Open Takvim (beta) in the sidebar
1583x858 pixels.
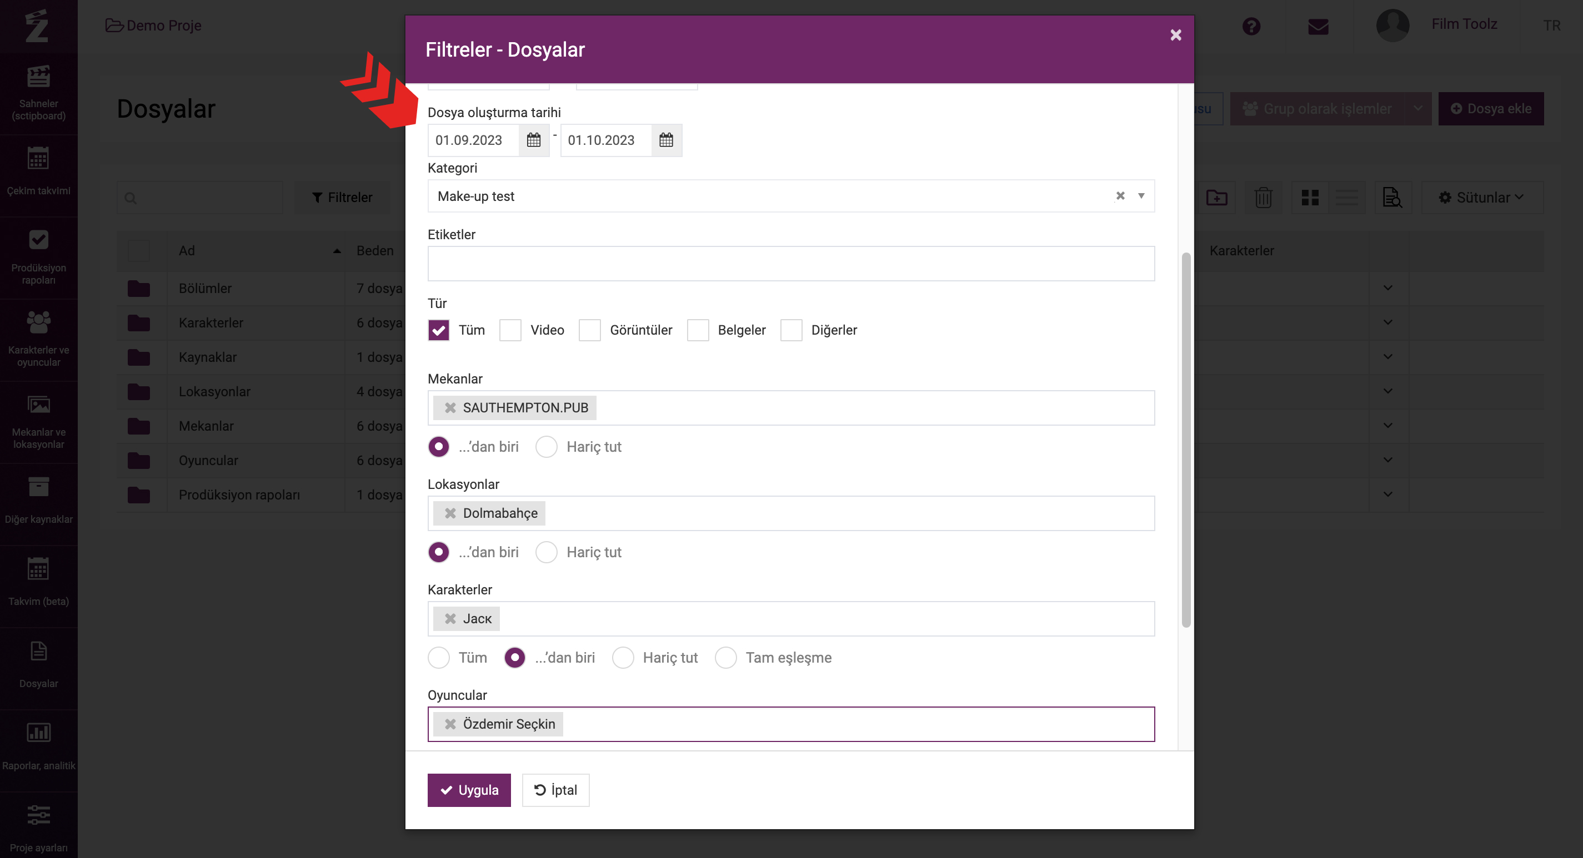39,586
